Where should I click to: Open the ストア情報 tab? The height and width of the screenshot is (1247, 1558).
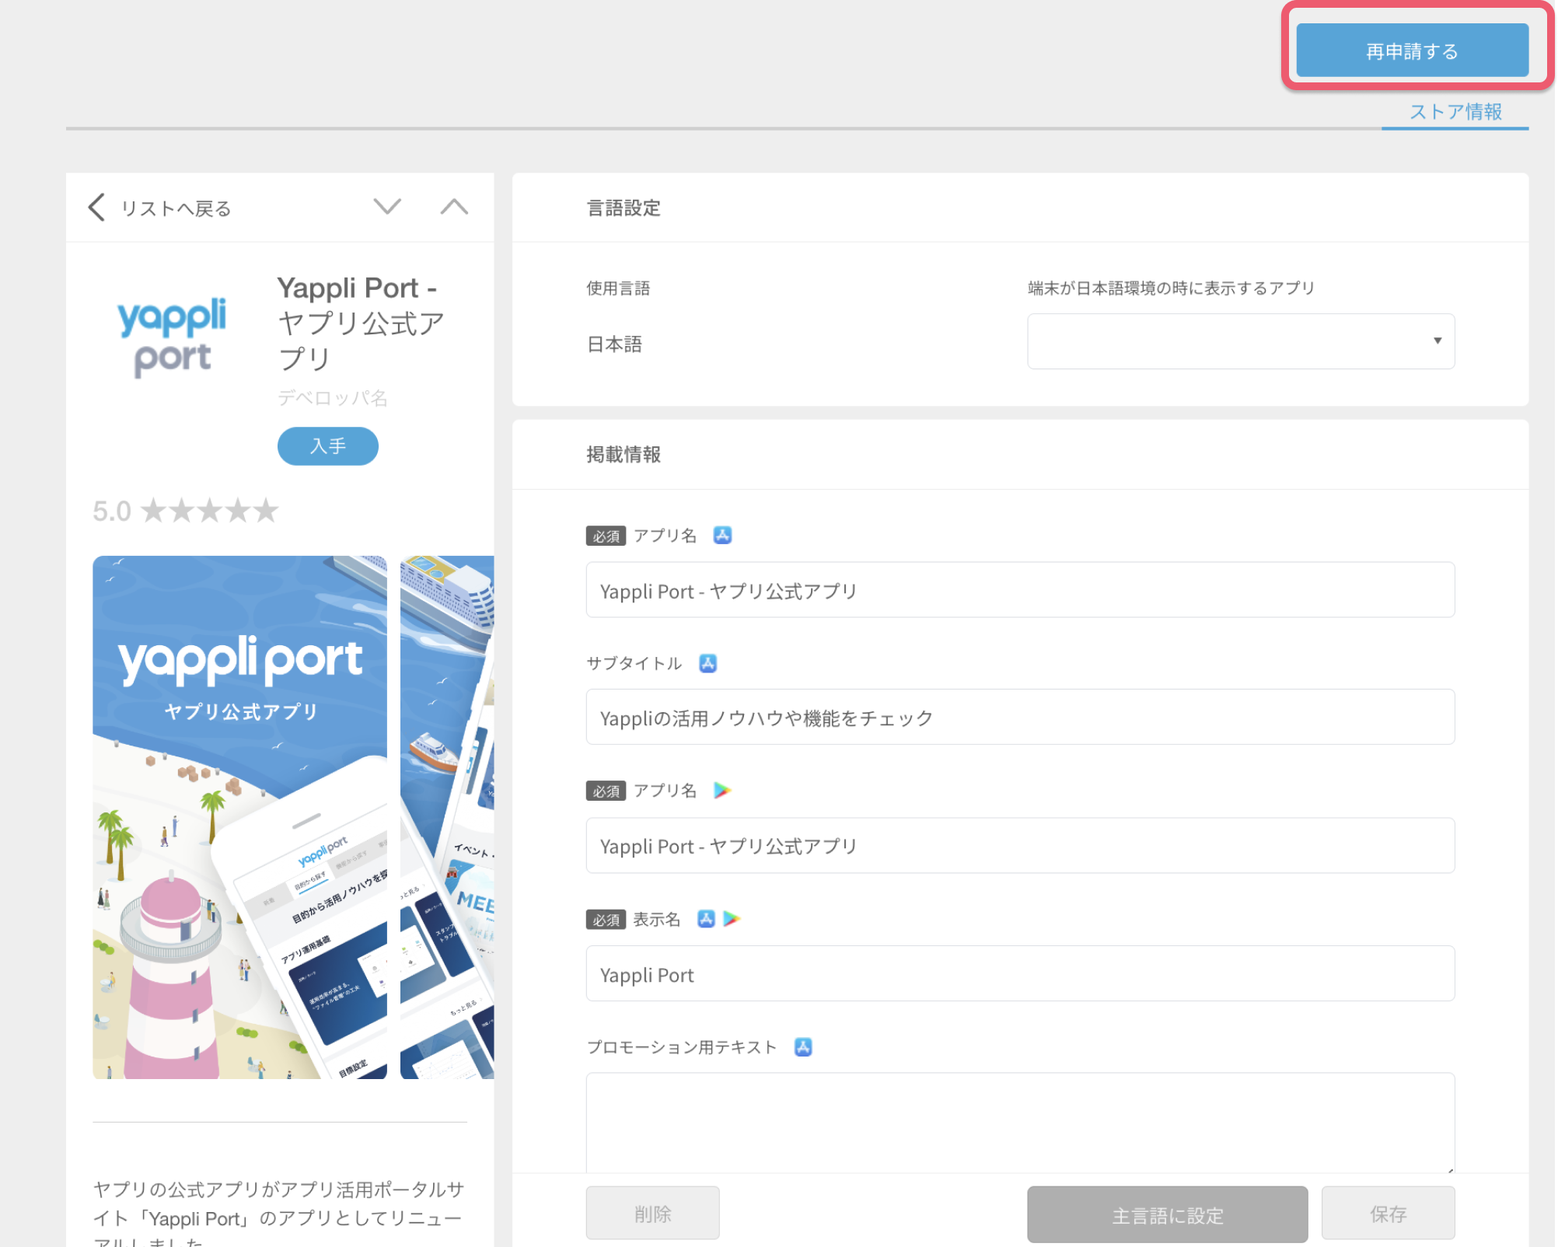click(1455, 111)
